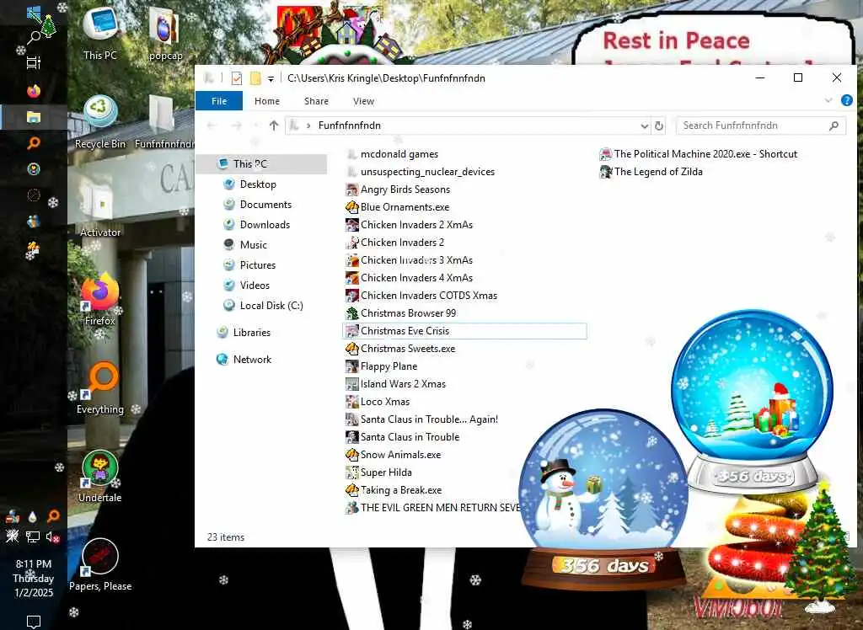Image resolution: width=863 pixels, height=630 pixels.
Task: Select Chicken Invaders 3 XmAs file
Action: [409, 259]
